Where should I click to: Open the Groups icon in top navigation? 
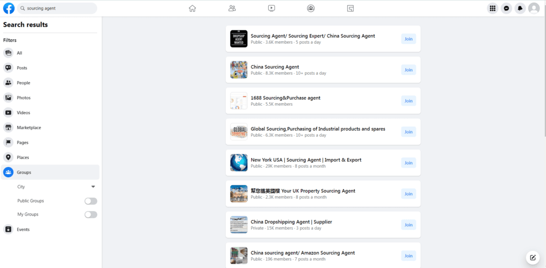(311, 9)
